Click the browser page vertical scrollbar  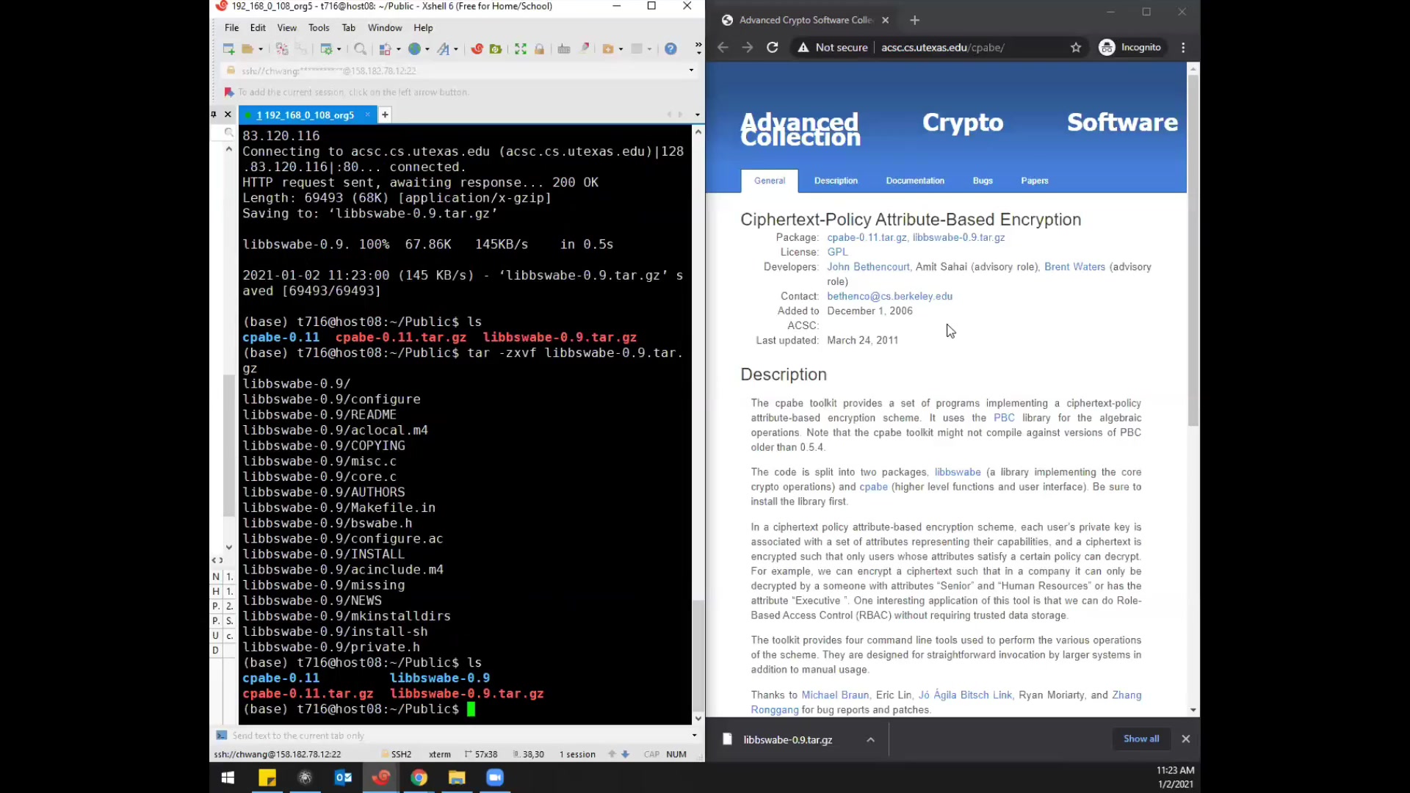1193,250
